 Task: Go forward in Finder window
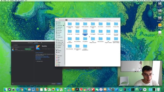point(58,20)
